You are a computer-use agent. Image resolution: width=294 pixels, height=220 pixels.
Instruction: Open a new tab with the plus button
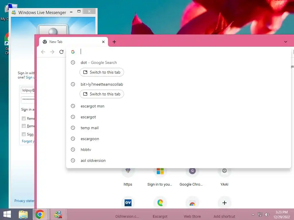pyautogui.click(x=114, y=42)
